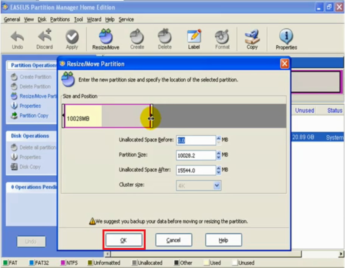Screen dimensions: 345x268
Task: Open Properties under Partition Operations
Action: coord(26,106)
